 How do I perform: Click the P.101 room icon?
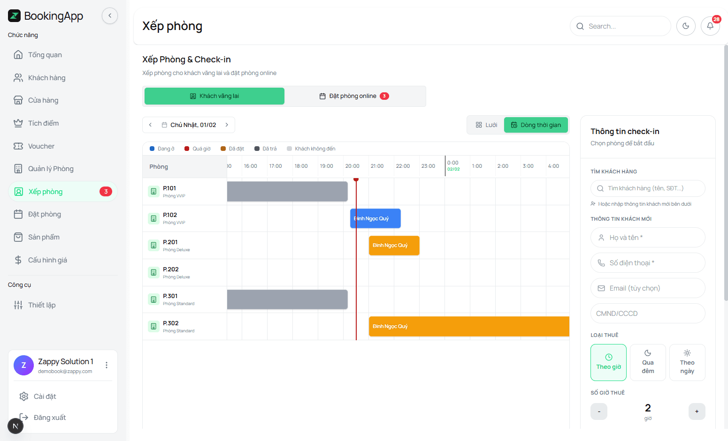pos(153,191)
